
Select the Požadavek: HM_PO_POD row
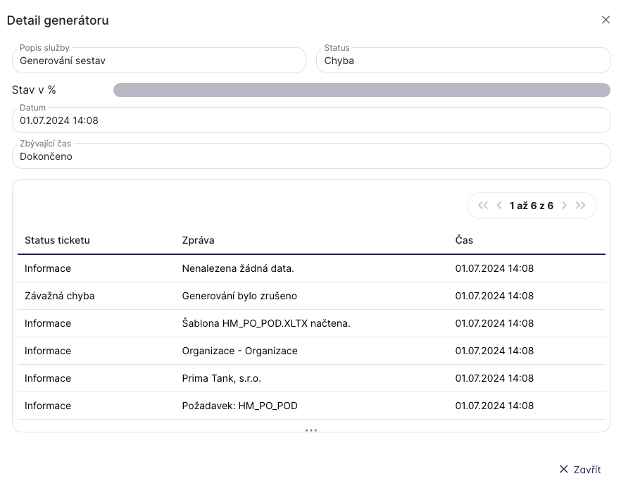tap(310, 406)
